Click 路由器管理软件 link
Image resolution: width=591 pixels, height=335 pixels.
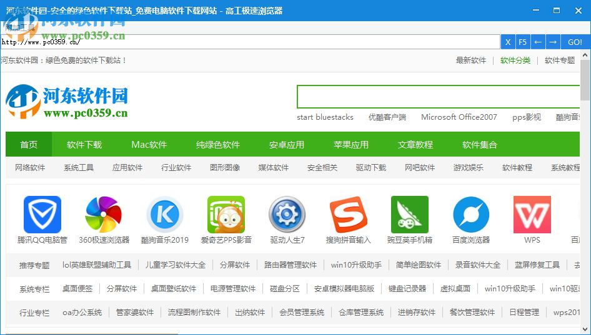pyautogui.click(x=291, y=265)
